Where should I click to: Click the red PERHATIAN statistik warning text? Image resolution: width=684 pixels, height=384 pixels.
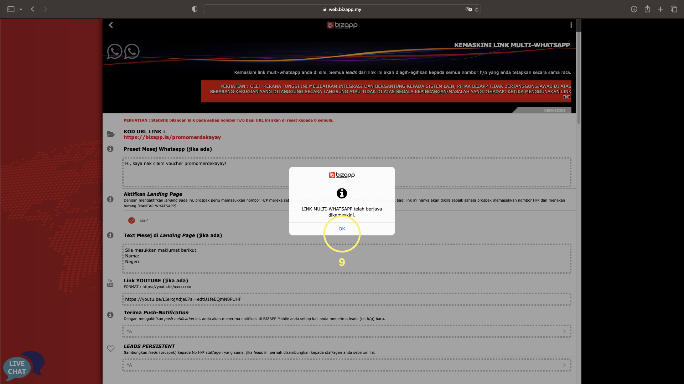[228, 120]
